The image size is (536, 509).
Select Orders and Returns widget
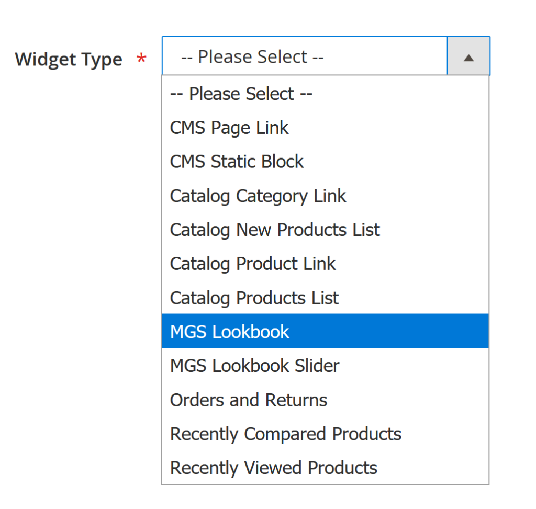point(249,400)
